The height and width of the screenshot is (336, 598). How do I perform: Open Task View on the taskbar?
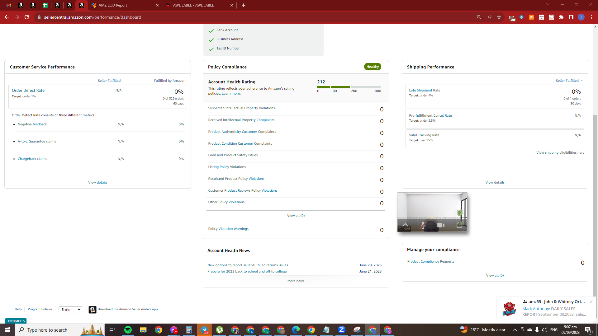coord(112,330)
